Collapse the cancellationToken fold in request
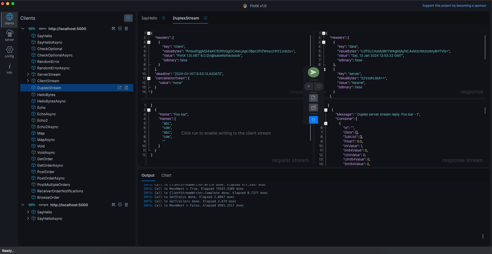This screenshot has width=492, height=254. [149, 78]
